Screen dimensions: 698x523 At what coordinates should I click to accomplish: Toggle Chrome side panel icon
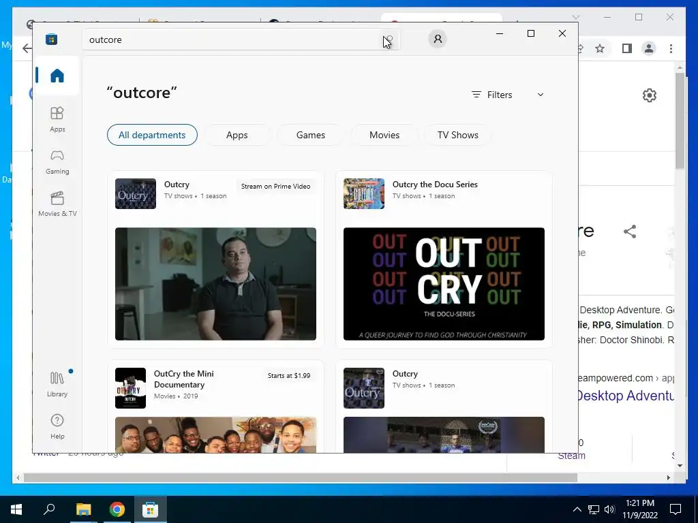[627, 48]
